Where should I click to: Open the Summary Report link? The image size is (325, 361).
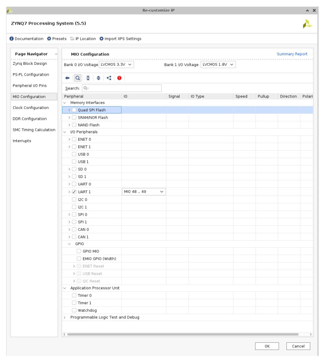[292, 54]
